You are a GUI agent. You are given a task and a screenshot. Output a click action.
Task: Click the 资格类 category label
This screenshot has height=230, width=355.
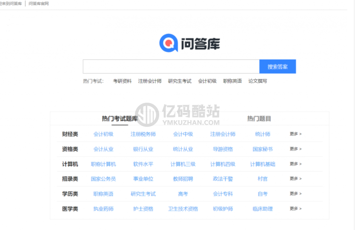70,149
